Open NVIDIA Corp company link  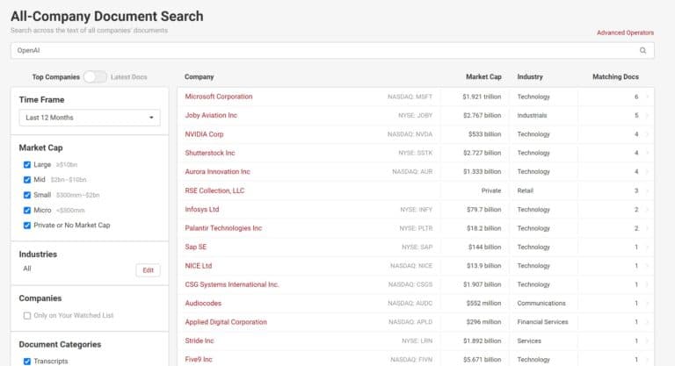click(x=204, y=134)
